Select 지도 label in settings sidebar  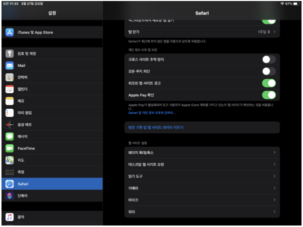[x=21, y=160]
